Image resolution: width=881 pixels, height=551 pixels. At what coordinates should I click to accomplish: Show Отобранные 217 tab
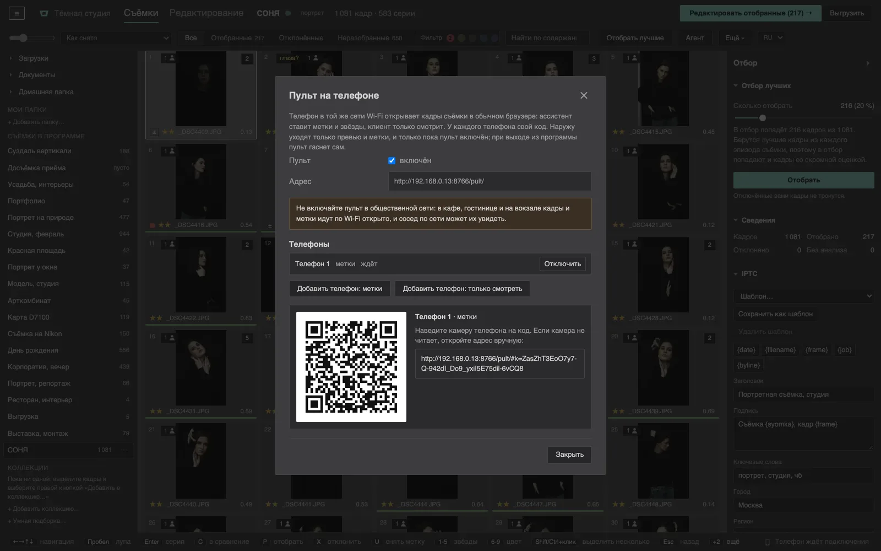(x=238, y=38)
